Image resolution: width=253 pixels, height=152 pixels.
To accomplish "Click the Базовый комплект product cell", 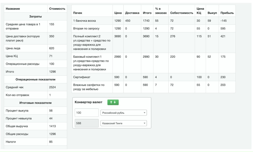I will [91, 63].
